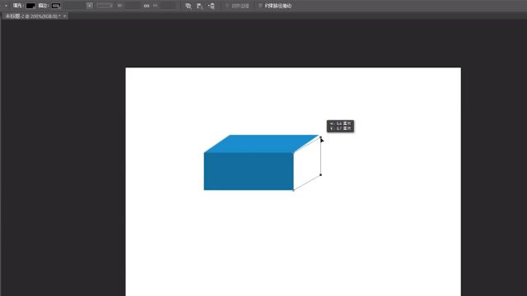Click the shape width input field
This screenshot has height=296, width=527.
click(133, 6)
